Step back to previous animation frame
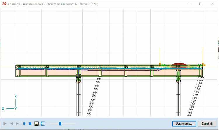Viewport: 219px width, 130px height. [11, 124]
